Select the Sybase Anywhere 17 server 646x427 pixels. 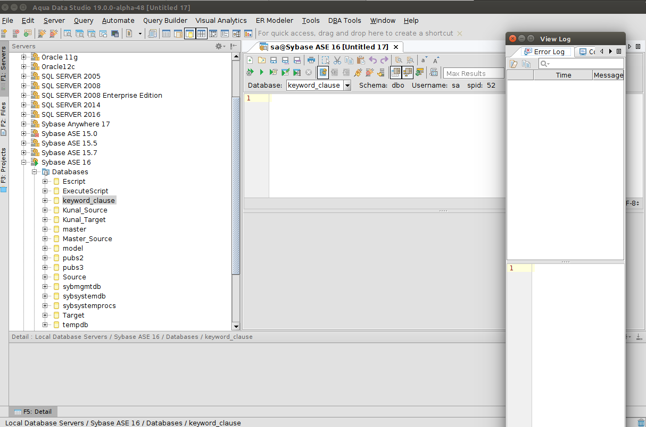tap(76, 124)
